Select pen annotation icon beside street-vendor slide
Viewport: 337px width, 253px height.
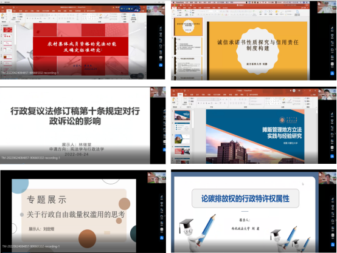click(332, 115)
